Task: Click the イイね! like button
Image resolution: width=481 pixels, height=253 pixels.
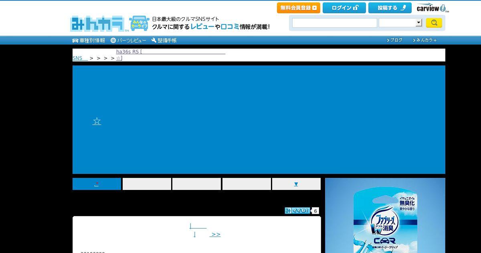Action: coord(297,210)
